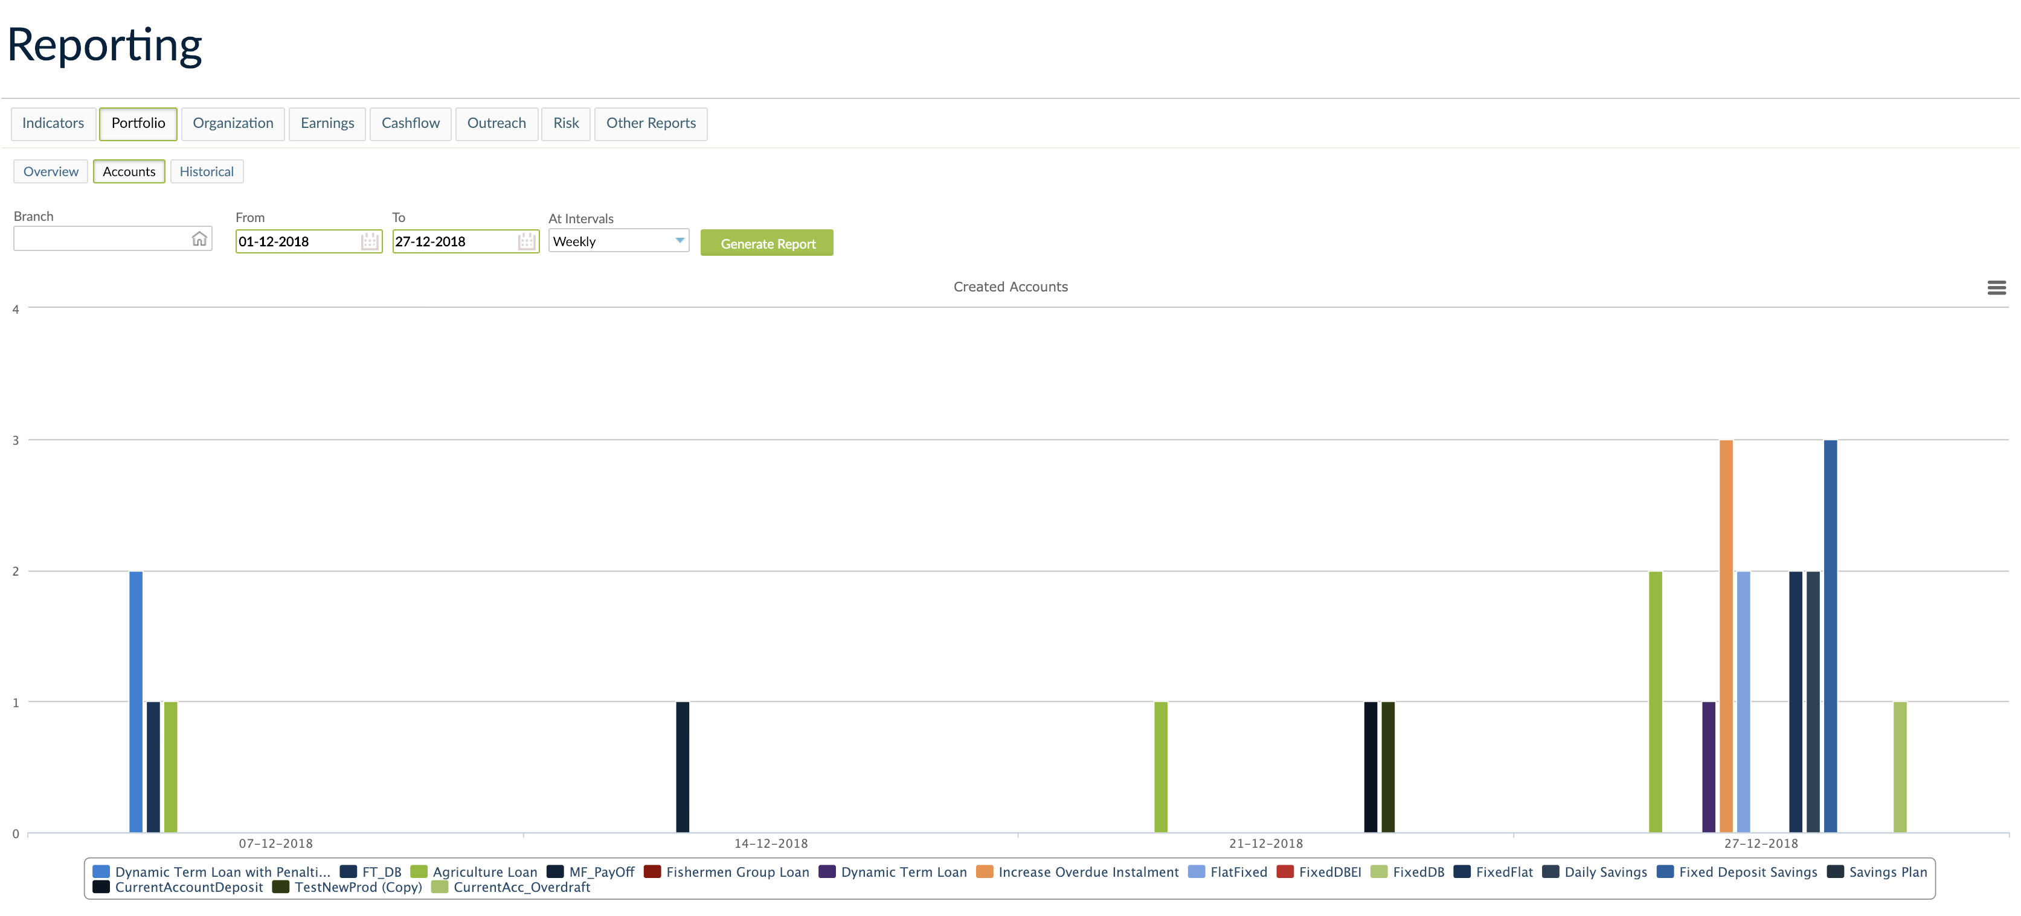Open the Other Reports tab
This screenshot has width=2021, height=916.
[651, 123]
